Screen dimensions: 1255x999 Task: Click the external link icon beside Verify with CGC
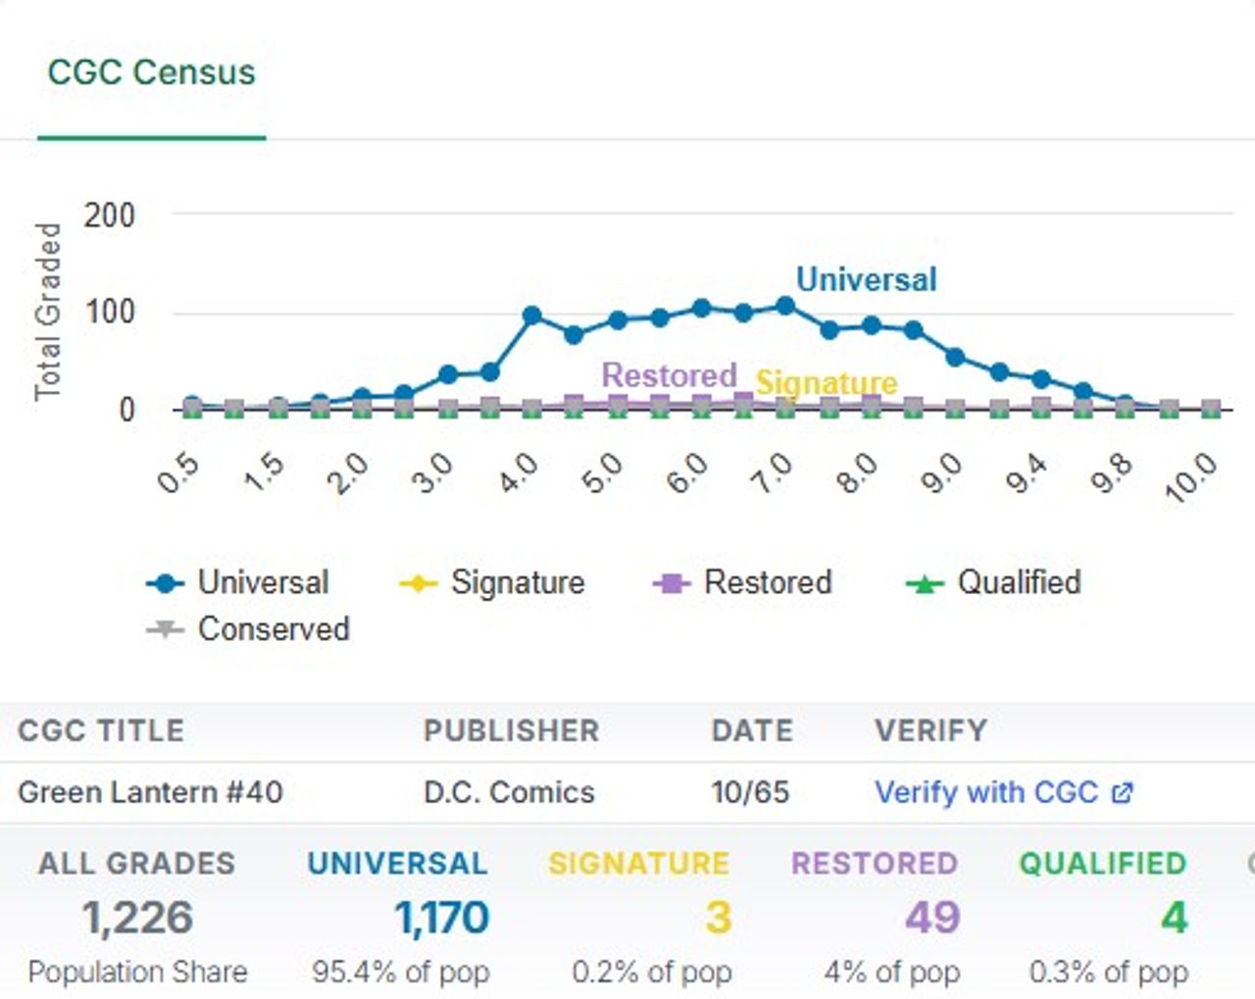[1122, 792]
